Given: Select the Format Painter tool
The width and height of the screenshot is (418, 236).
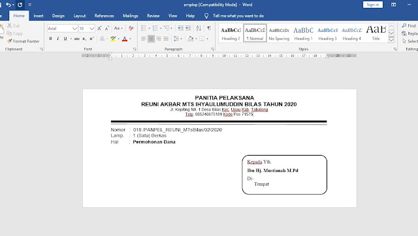Looking at the screenshot, I should [x=24, y=41].
